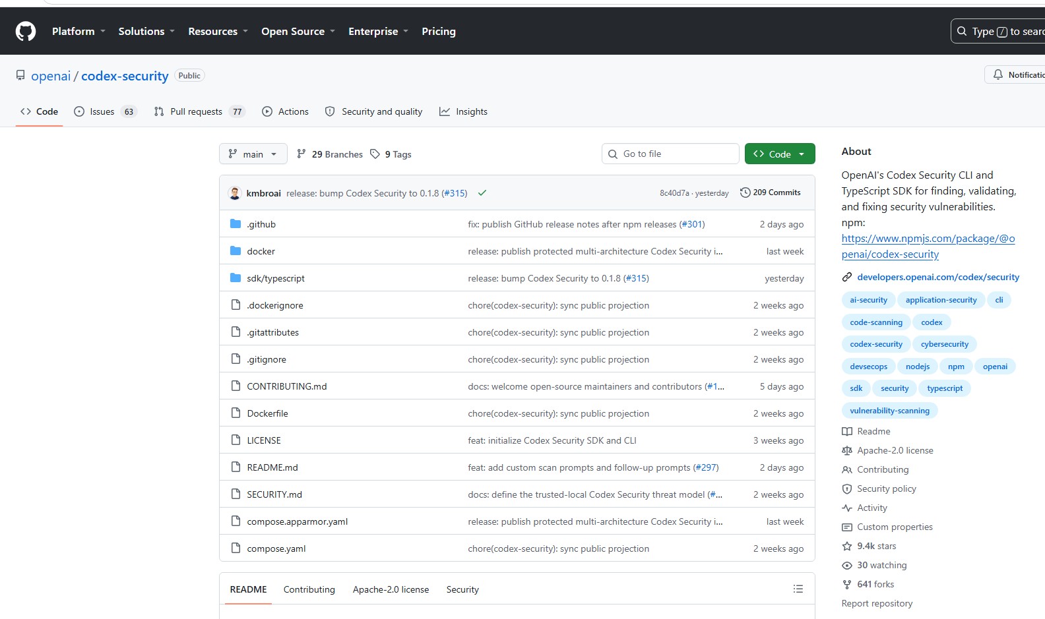Select the Security tab below file list
The height and width of the screenshot is (619, 1045).
coord(462,589)
